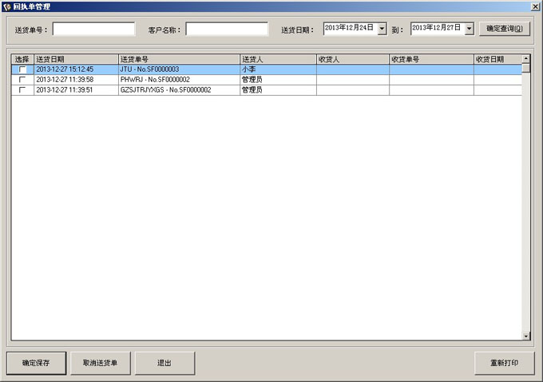Image resolution: width=543 pixels, height=382 pixels.
Task: Focus the 送货单号 input field
Action: pyautogui.click(x=93, y=29)
